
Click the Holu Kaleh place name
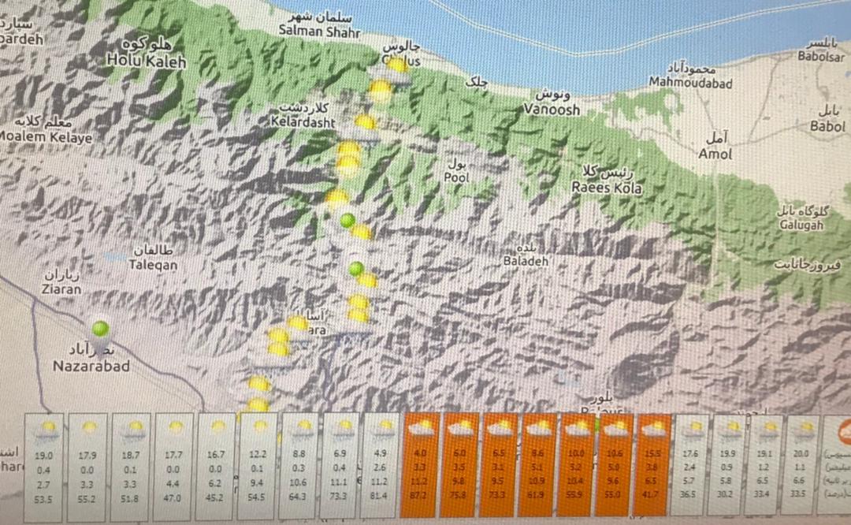[x=146, y=61]
